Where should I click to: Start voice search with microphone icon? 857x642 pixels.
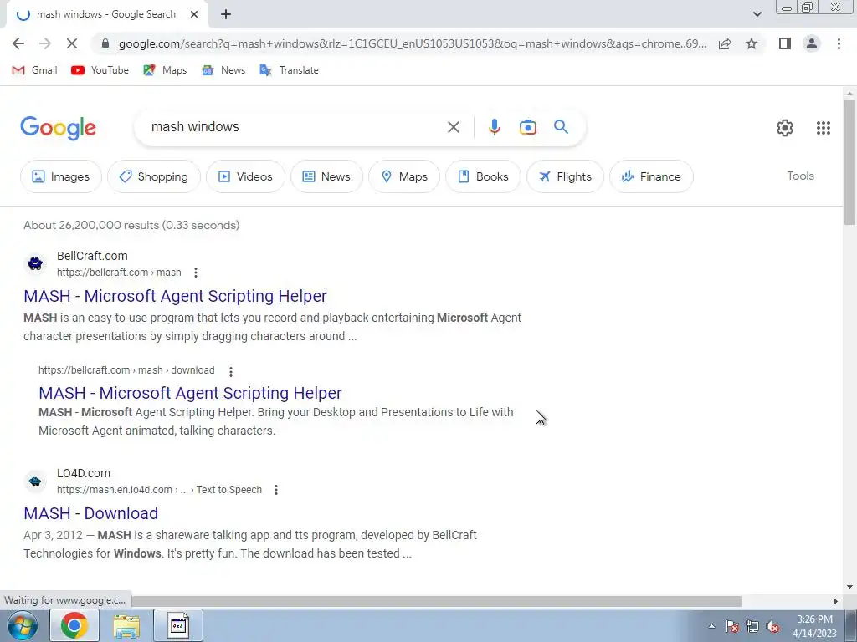pyautogui.click(x=494, y=127)
